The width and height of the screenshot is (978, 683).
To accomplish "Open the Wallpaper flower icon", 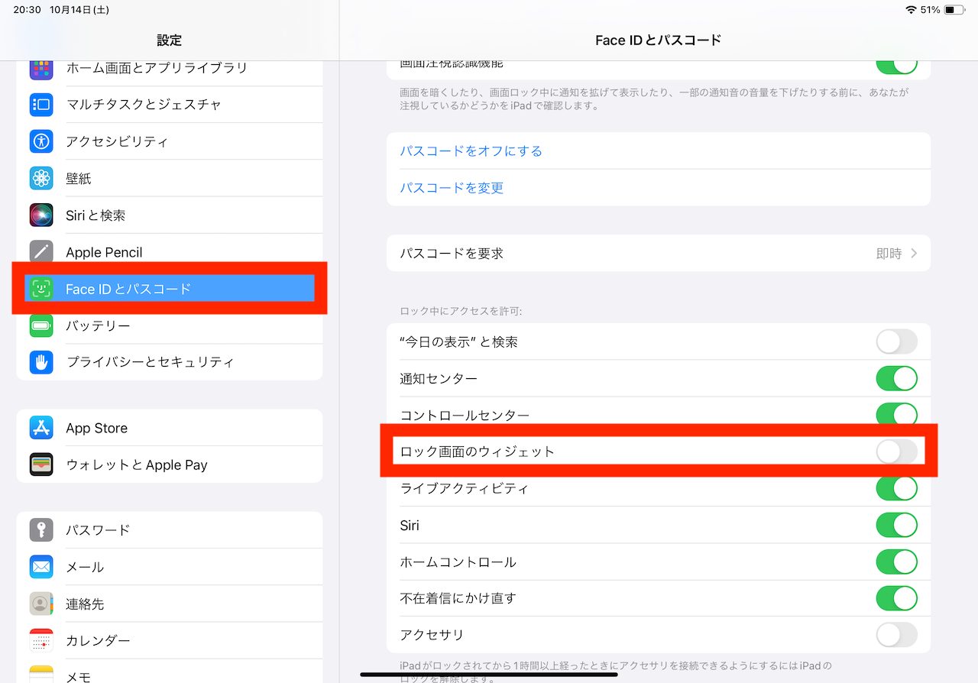I will pyautogui.click(x=41, y=178).
